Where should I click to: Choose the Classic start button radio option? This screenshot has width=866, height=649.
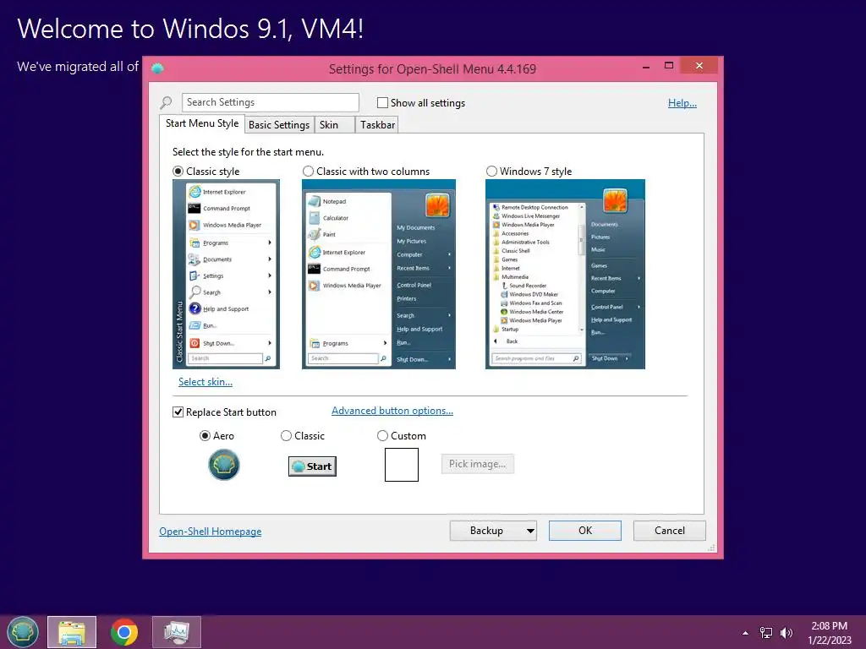coord(286,436)
